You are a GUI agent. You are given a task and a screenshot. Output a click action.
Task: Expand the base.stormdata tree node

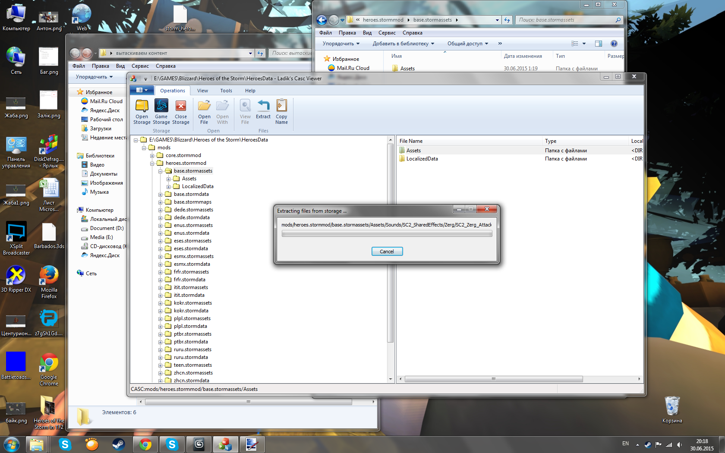[161, 195]
